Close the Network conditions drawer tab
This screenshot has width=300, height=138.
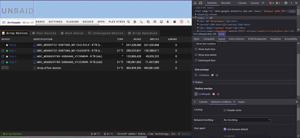tap(234, 102)
